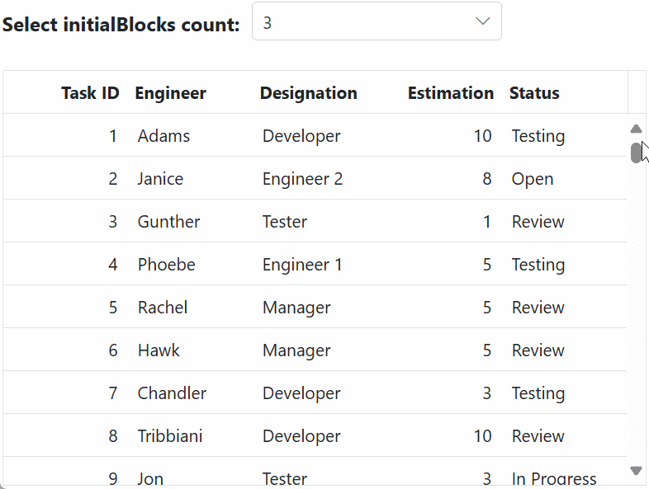Image resolution: width=649 pixels, height=489 pixels.
Task: Click the vertical scrollbar thumb
Action: coord(636,153)
